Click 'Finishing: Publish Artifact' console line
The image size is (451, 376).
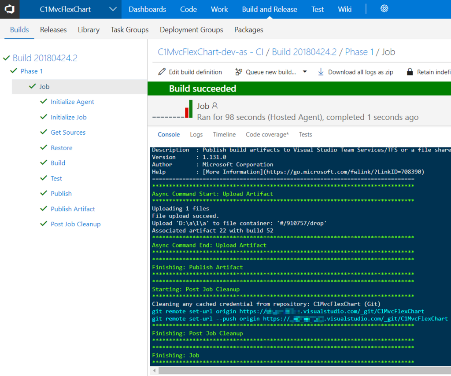pos(197,267)
